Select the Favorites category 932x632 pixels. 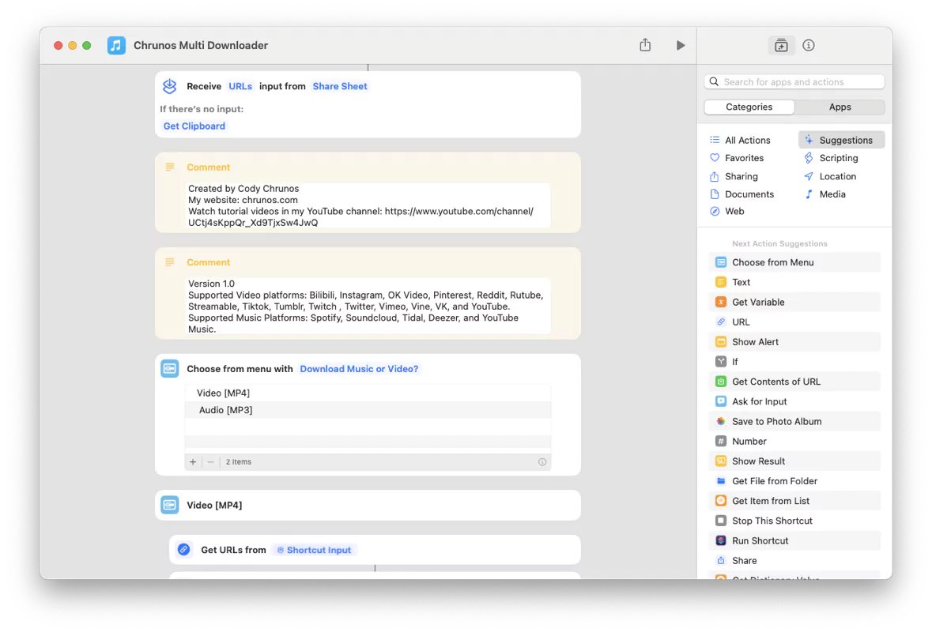point(743,158)
